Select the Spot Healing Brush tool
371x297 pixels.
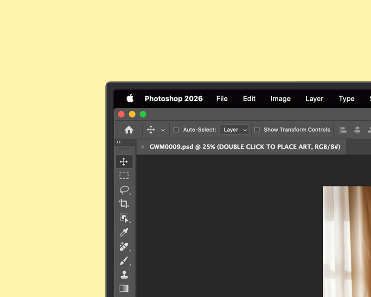pyautogui.click(x=124, y=246)
